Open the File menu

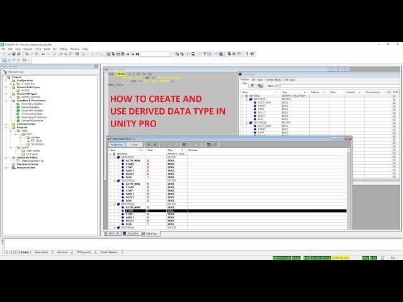pos(3,49)
